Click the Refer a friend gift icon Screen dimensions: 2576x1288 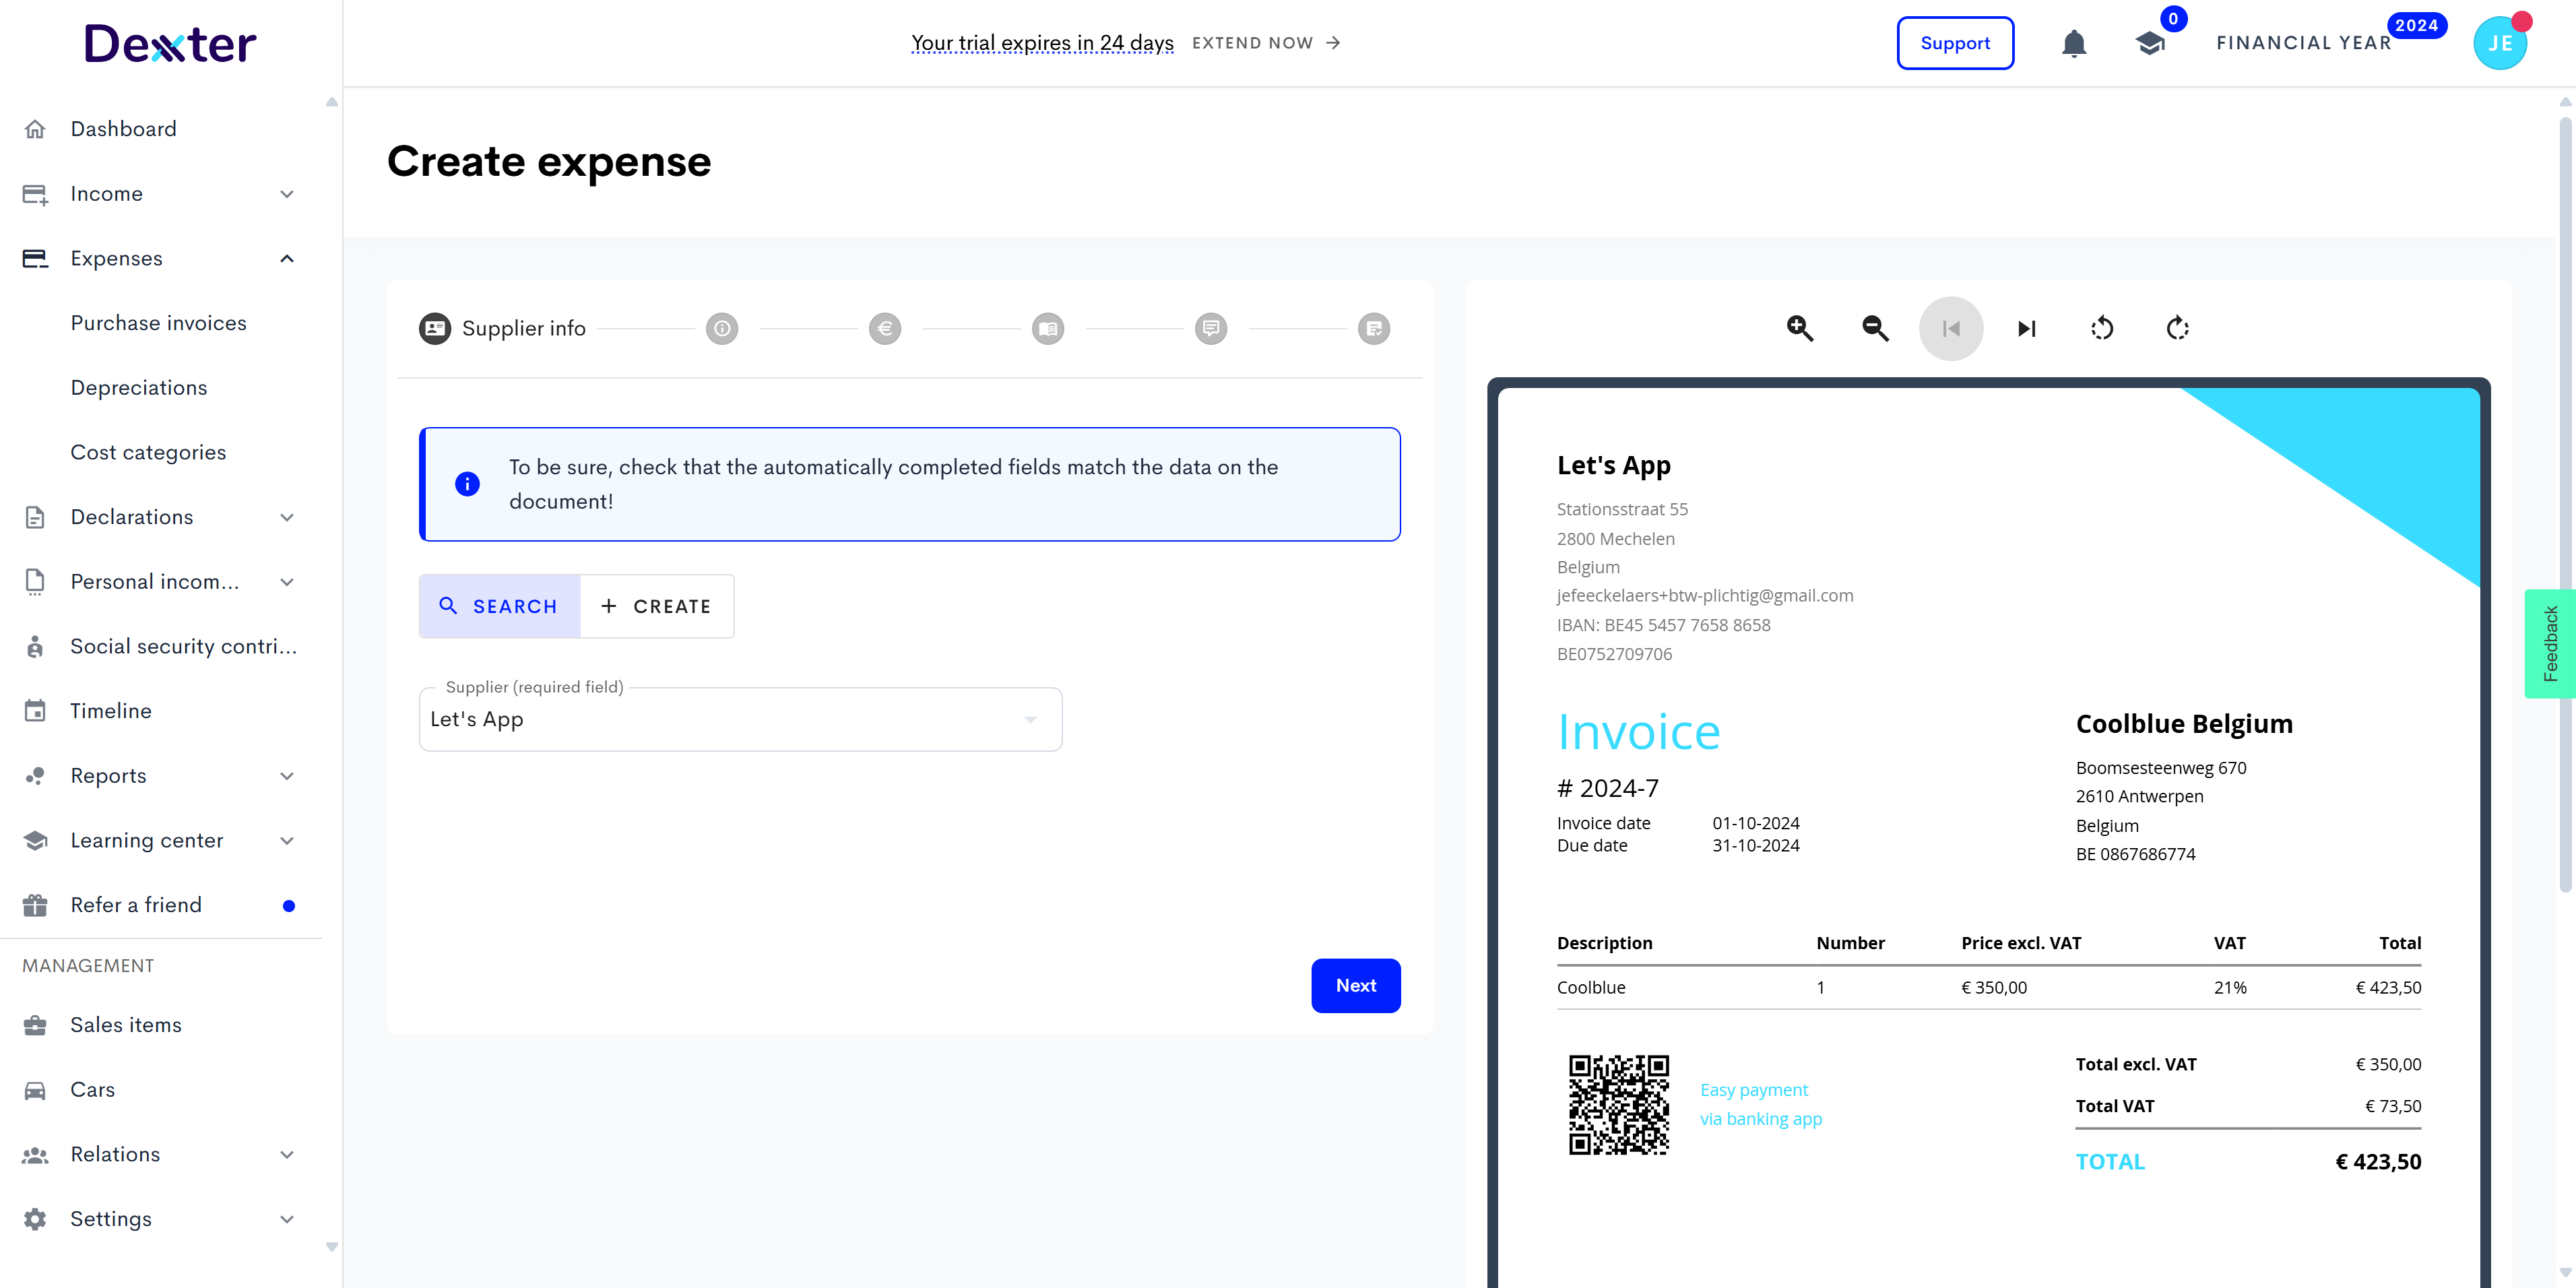[x=35, y=905]
